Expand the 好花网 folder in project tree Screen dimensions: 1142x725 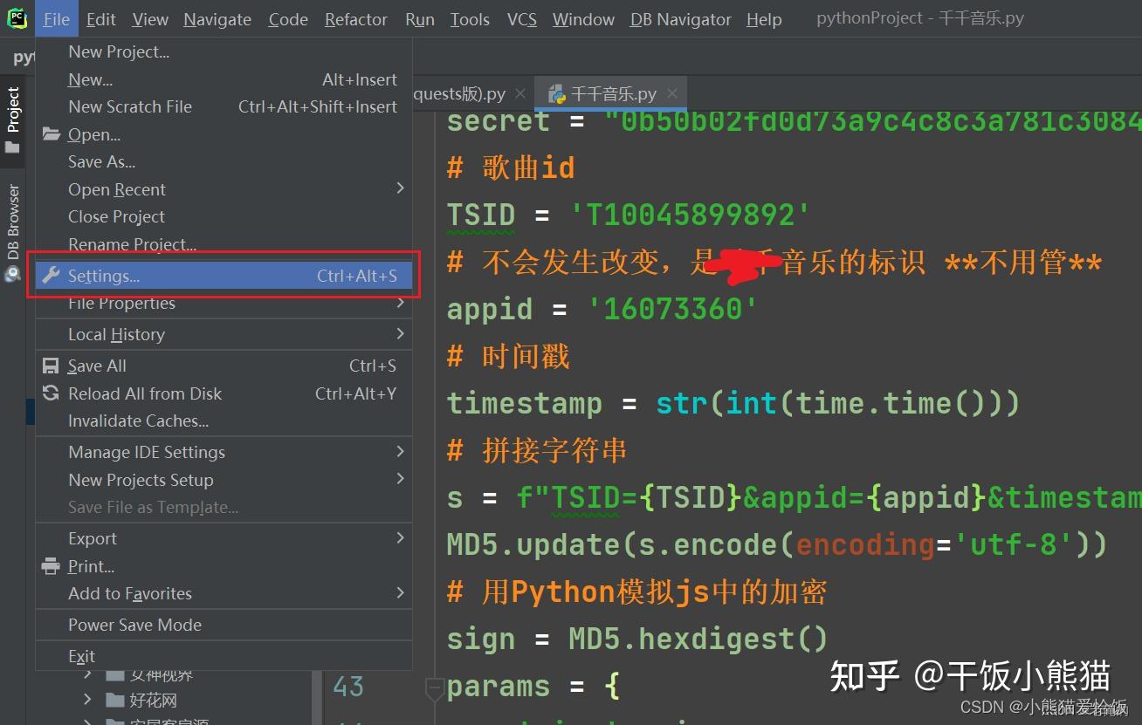click(x=87, y=700)
